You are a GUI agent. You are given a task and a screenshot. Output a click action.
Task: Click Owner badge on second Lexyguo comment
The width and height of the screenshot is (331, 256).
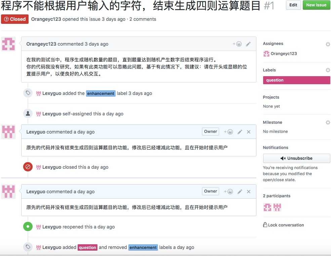coord(210,191)
